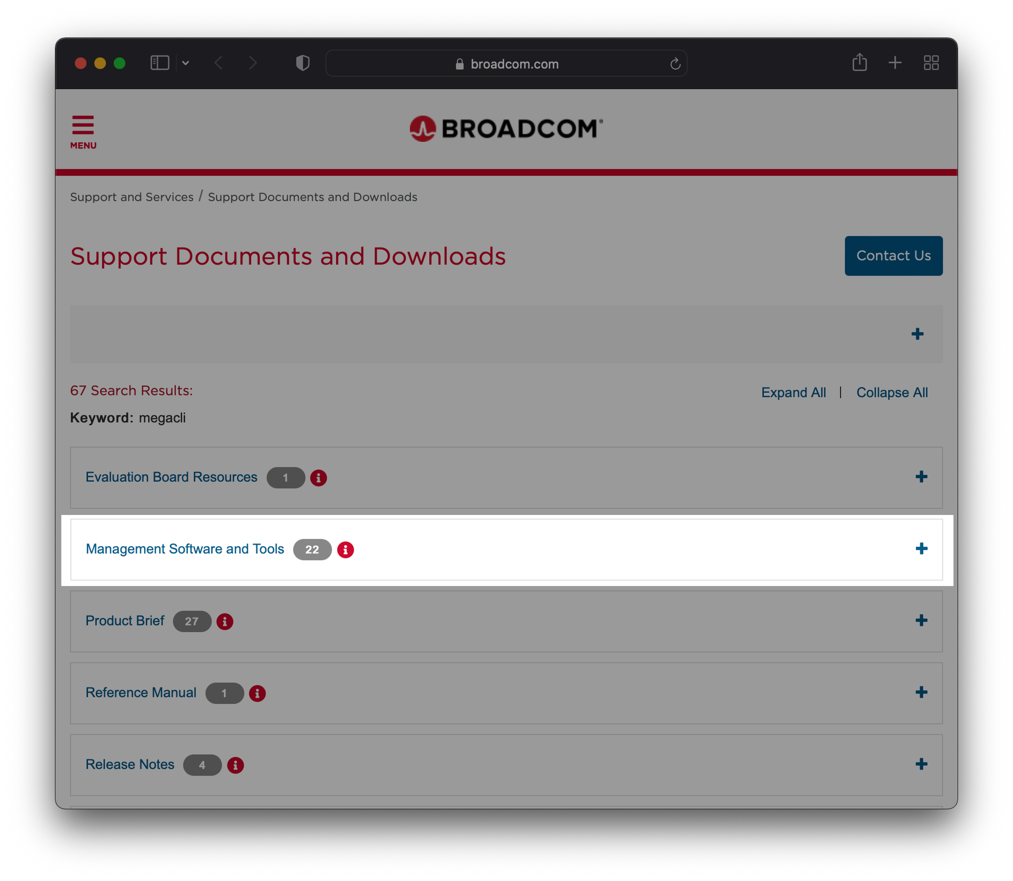Click info icon next to Management Software and Tools
Viewport: 1013px width, 881px height.
[x=345, y=550]
